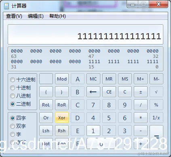The width and height of the screenshot is (171, 157).
Task: Click the minus - button
Action: (141, 131)
